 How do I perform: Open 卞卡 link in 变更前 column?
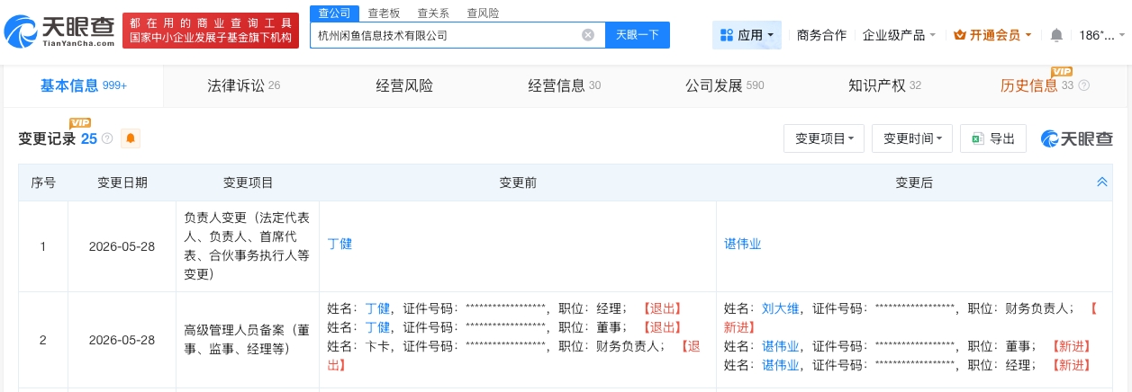[377, 346]
